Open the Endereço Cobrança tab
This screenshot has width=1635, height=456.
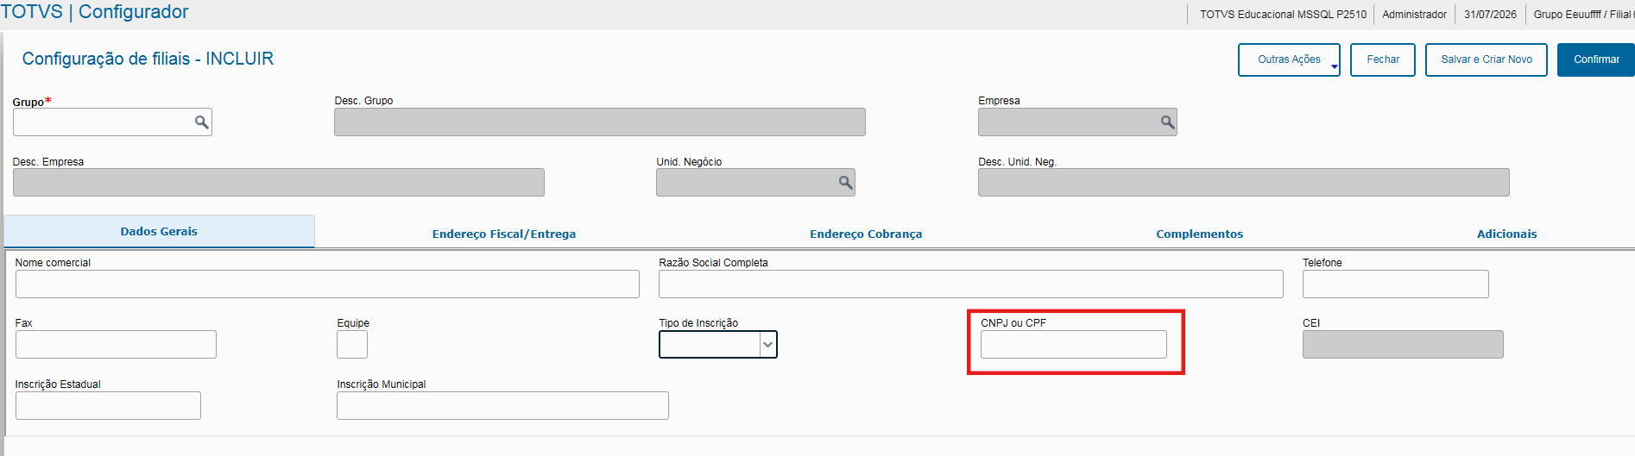[866, 234]
